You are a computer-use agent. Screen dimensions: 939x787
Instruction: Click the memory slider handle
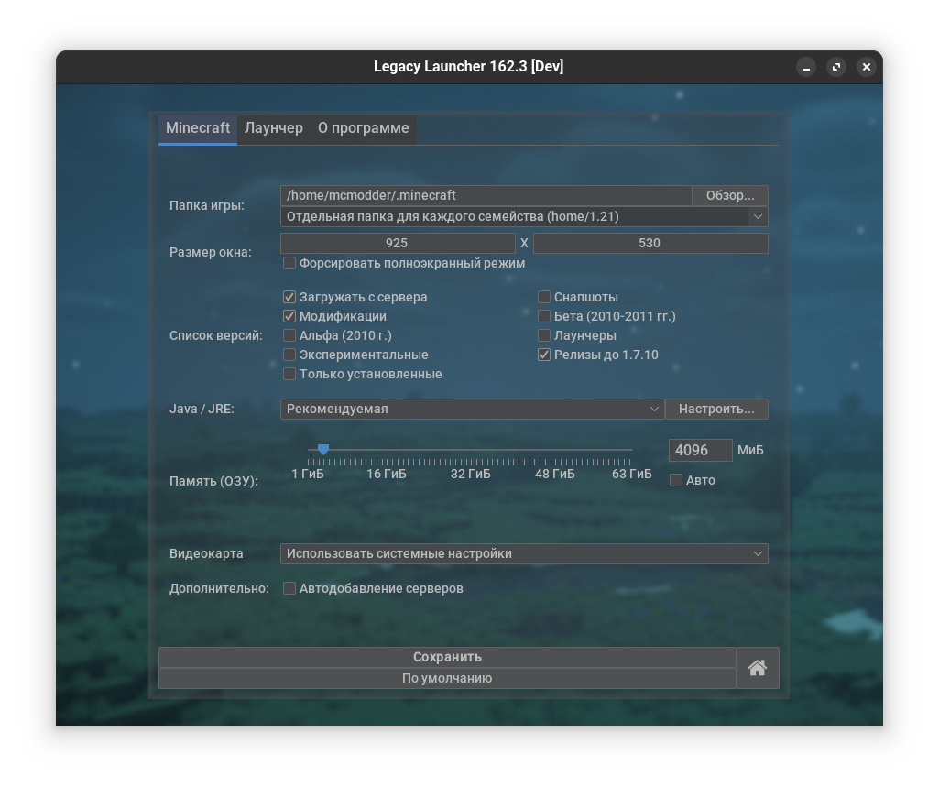coord(323,449)
